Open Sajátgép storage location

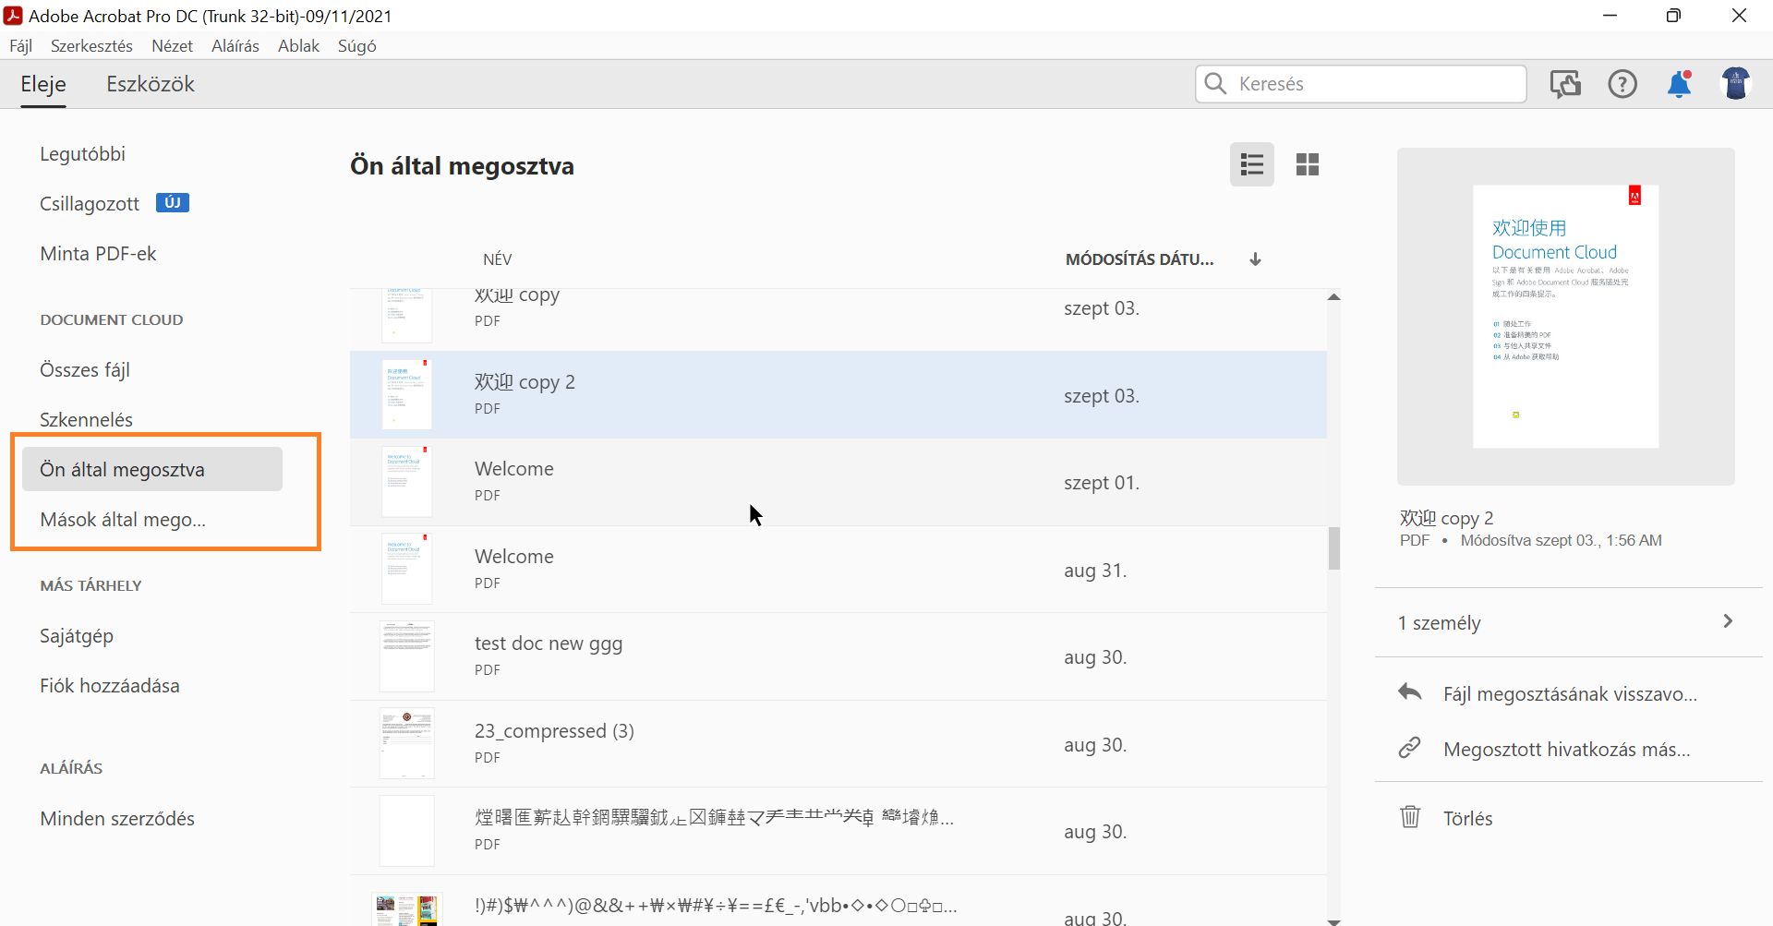[x=77, y=636]
